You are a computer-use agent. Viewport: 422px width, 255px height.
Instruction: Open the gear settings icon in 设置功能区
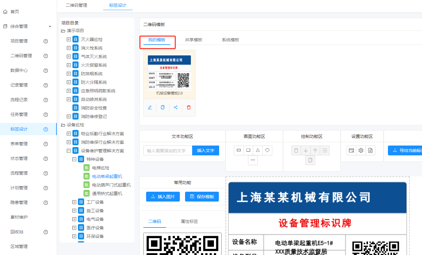(x=361, y=150)
